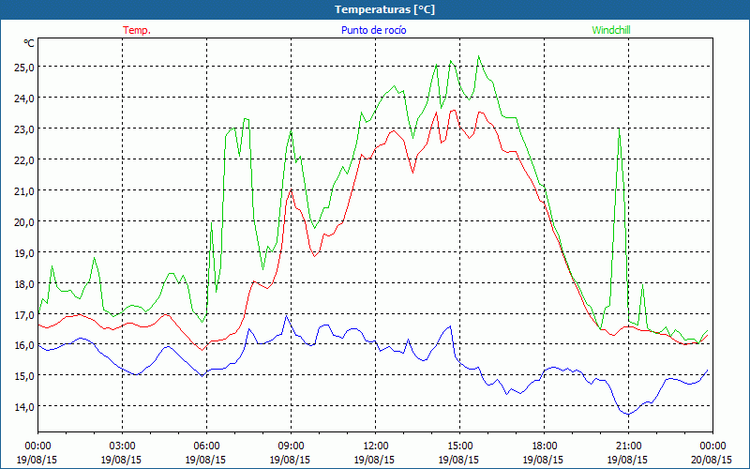750x469 pixels.
Task: Click the 15:00 time axis label
Action: (459, 446)
